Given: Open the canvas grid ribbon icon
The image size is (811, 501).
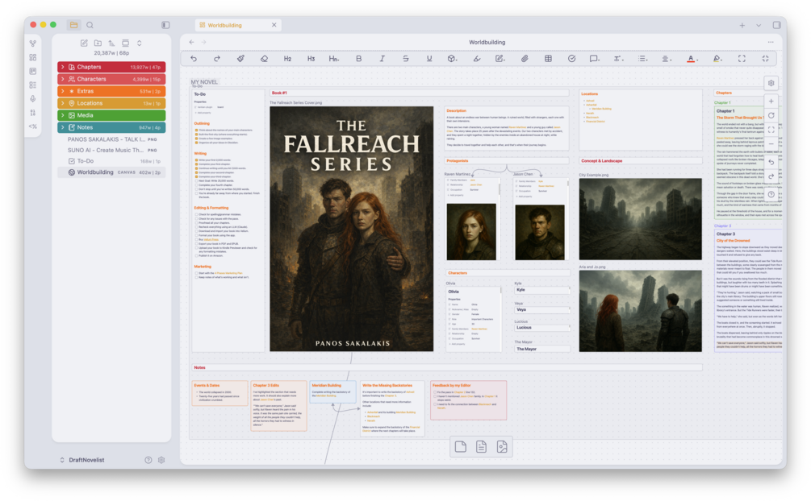Looking at the screenshot, I should (x=33, y=57).
